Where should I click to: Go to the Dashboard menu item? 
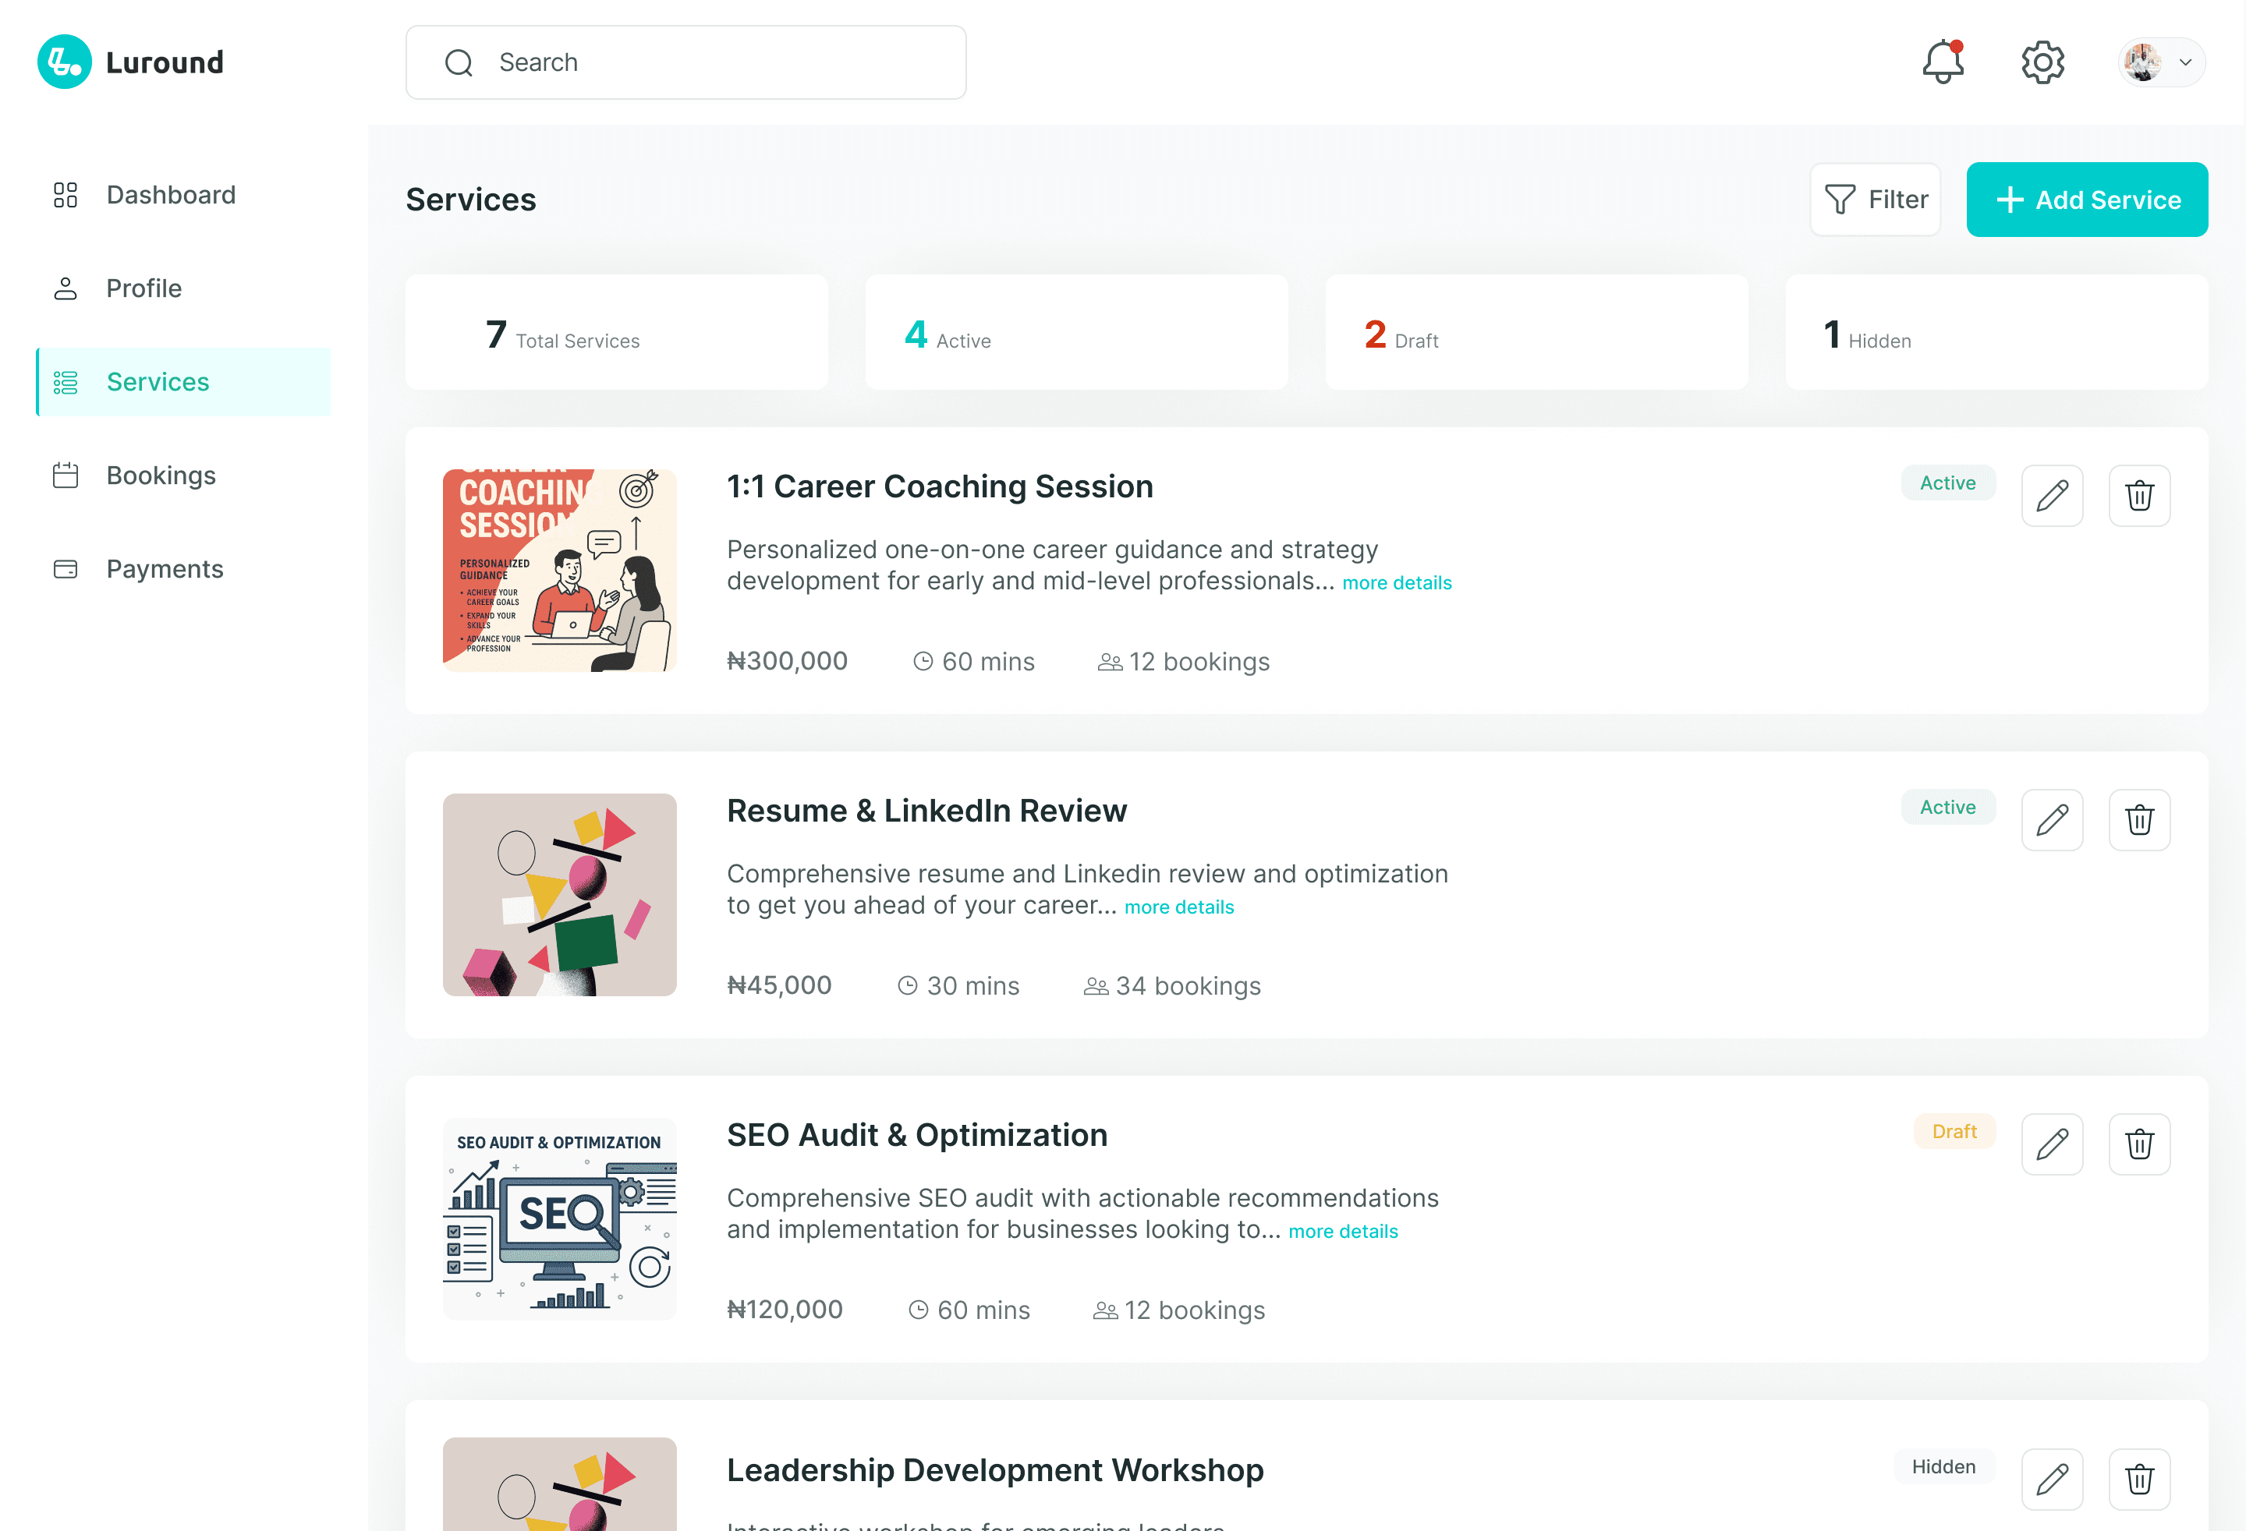click(170, 195)
